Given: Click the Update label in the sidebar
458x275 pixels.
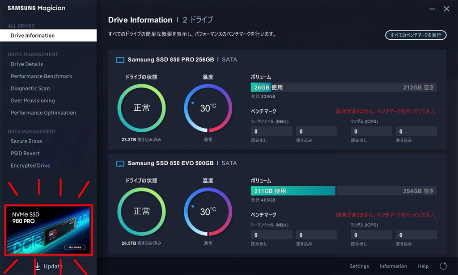Looking at the screenshot, I should 53,266.
